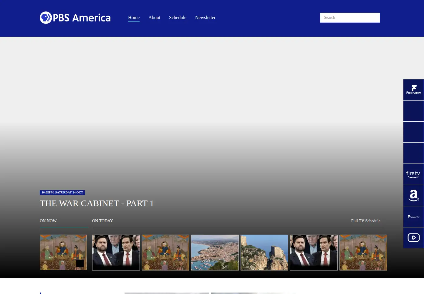Open the About page
The width and height of the screenshot is (424, 294).
coord(154,18)
